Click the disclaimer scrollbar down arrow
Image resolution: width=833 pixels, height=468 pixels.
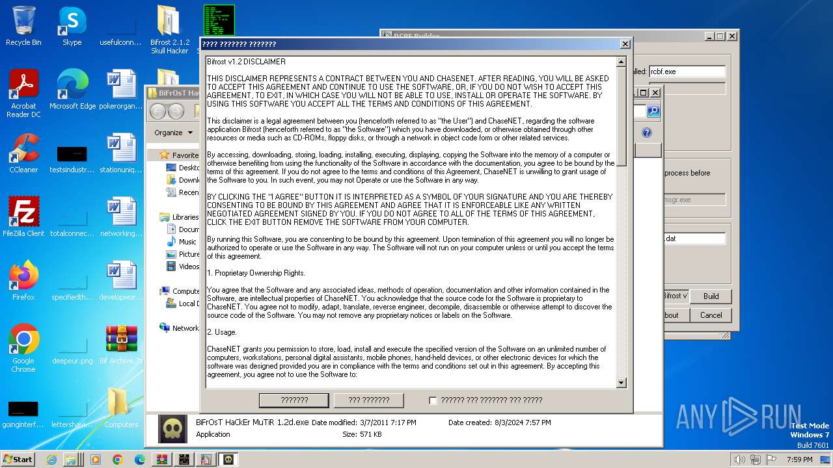(621, 383)
